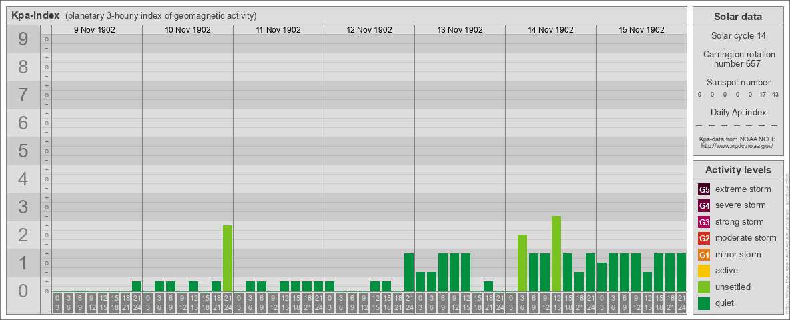Select the 11 Nov 1902 day header

279,30
